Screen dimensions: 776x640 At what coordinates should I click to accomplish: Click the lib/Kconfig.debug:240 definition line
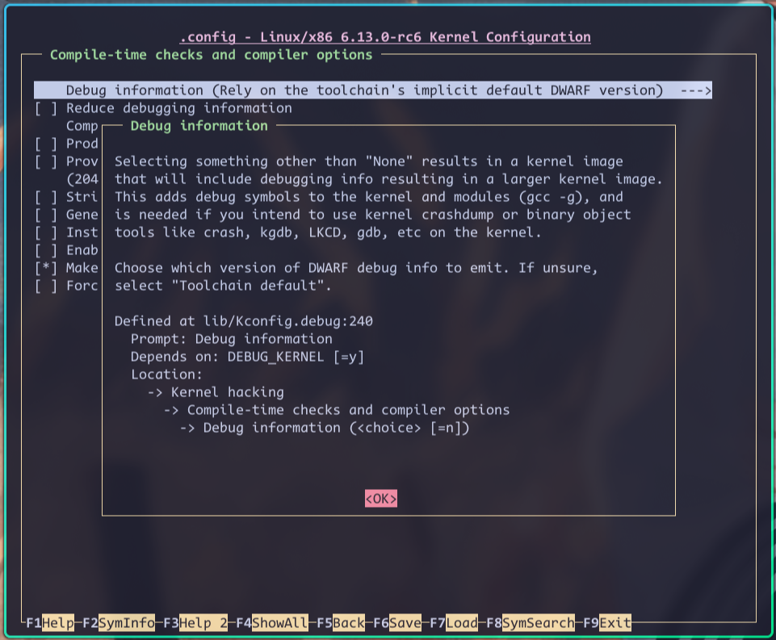243,321
